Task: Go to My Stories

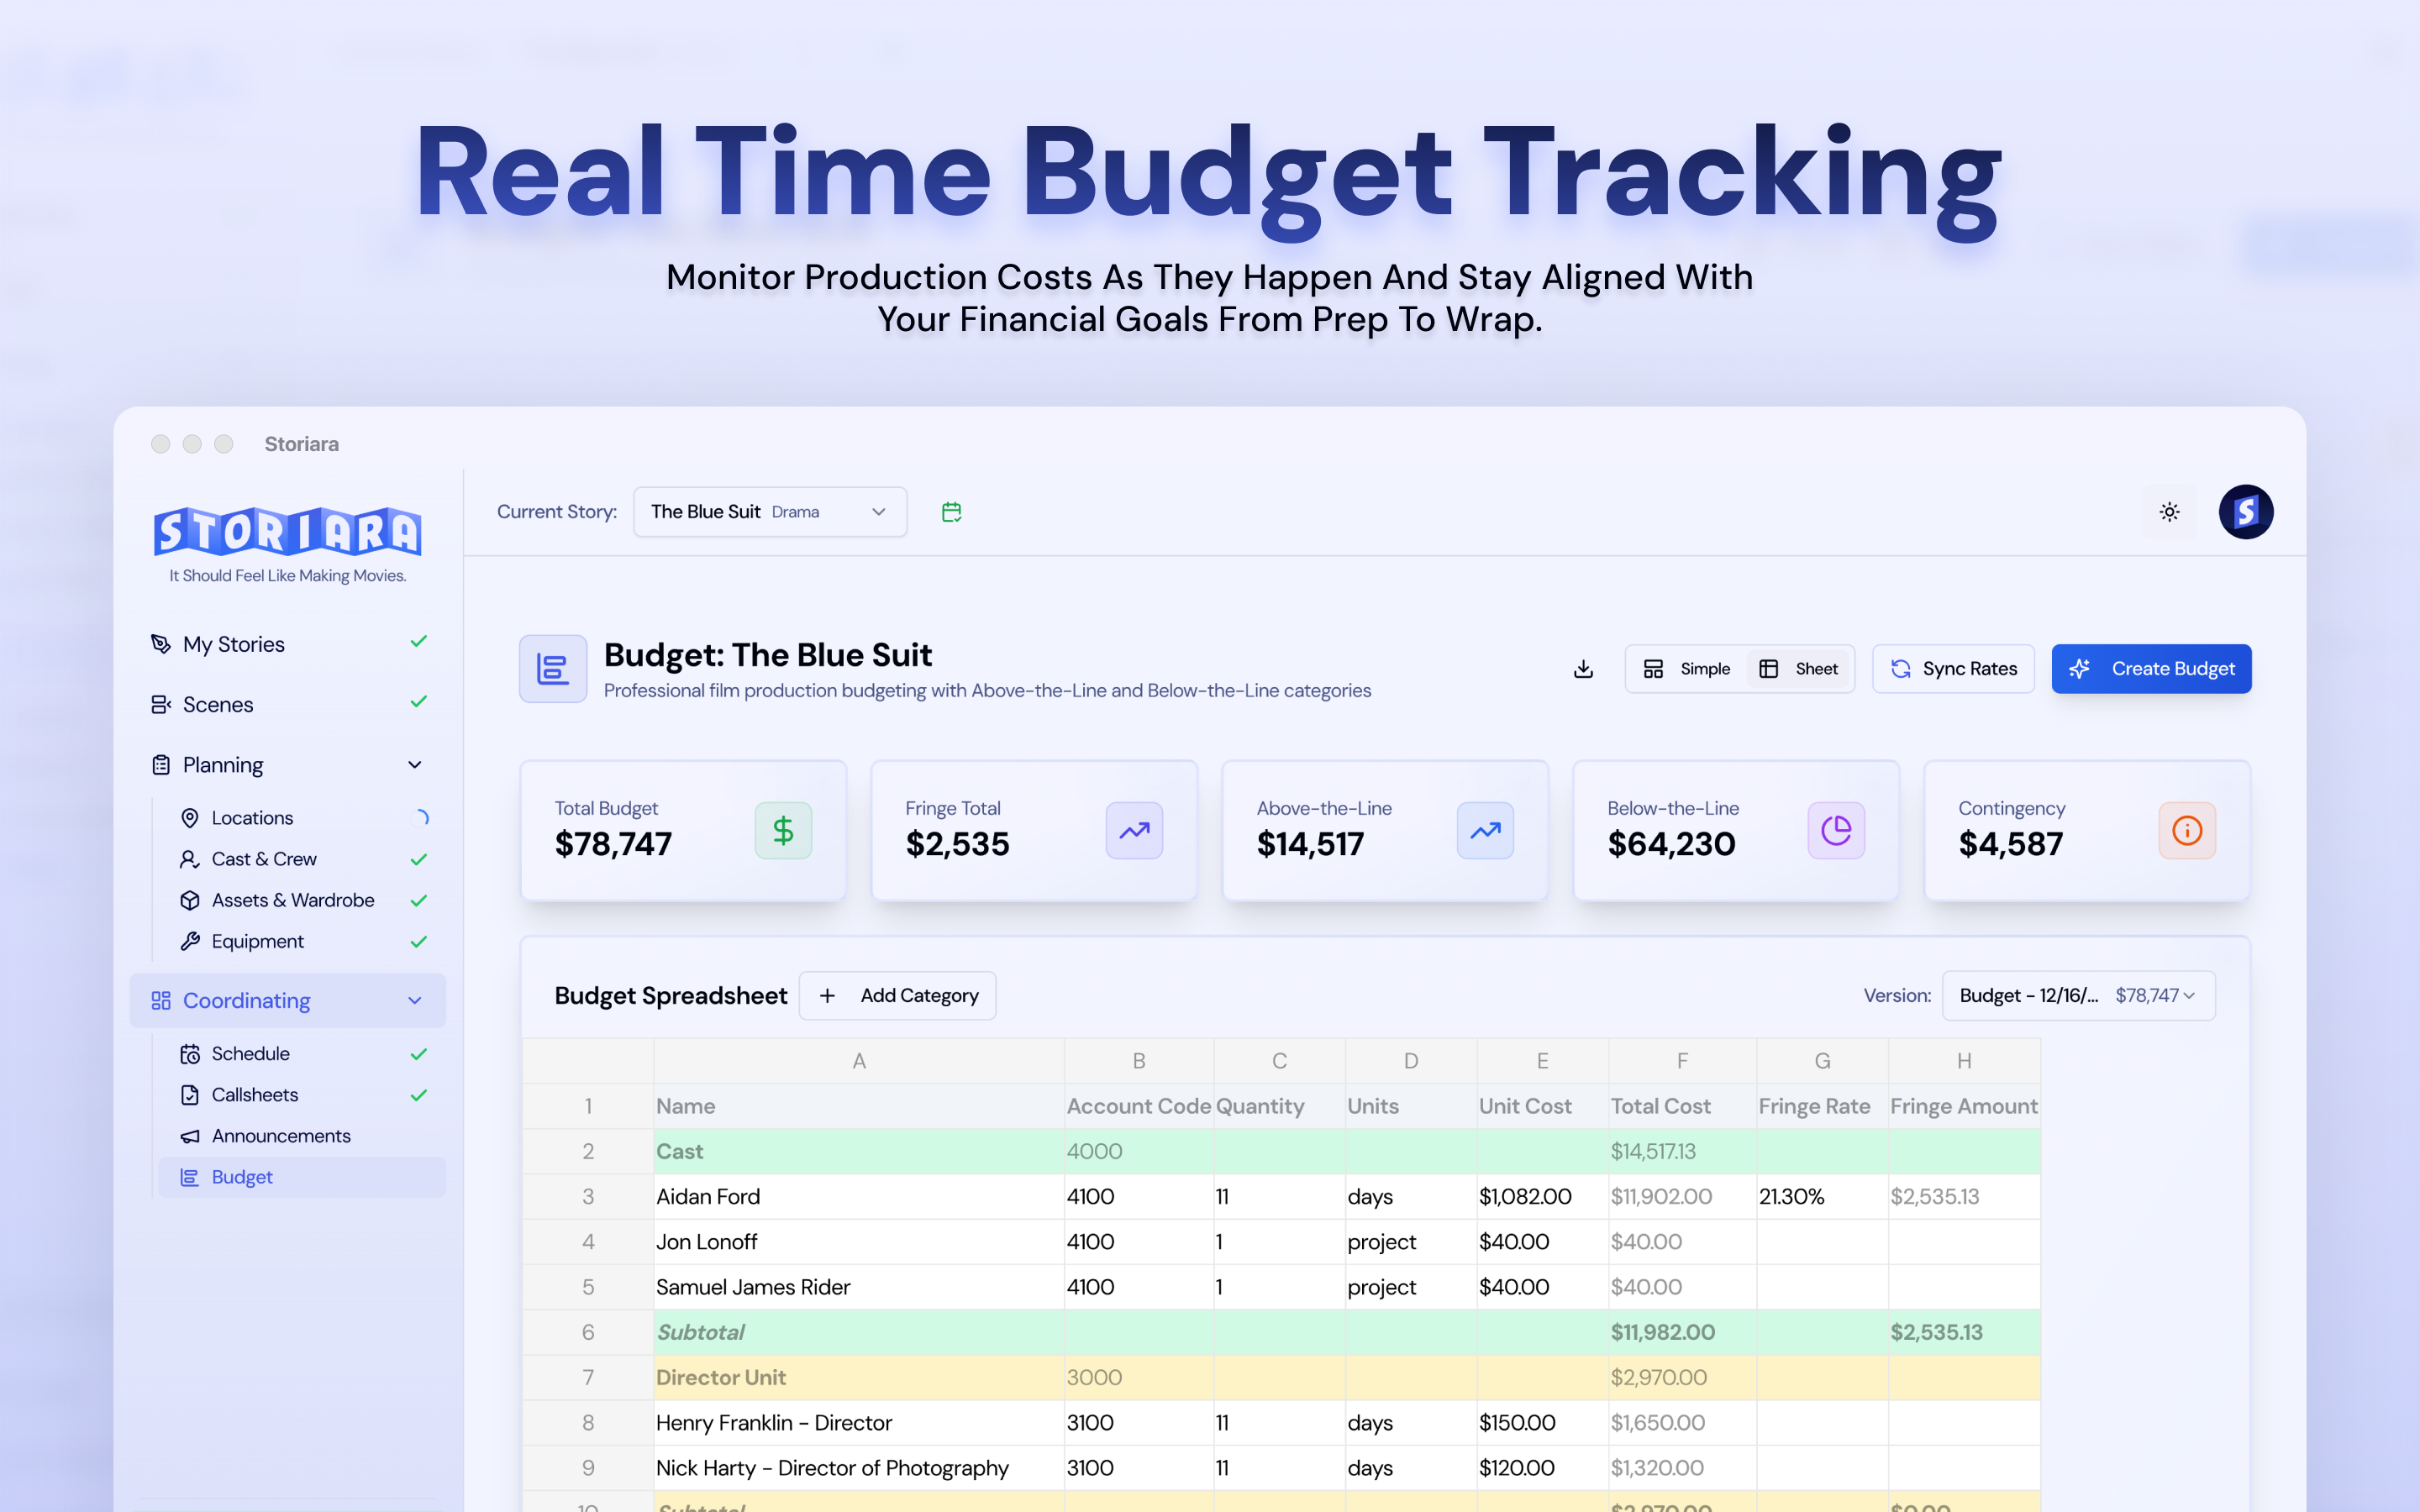Action: (x=234, y=644)
